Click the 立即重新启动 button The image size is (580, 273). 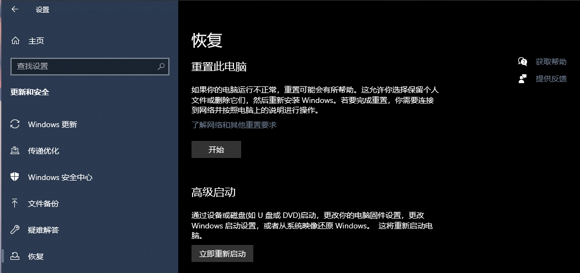pos(222,253)
